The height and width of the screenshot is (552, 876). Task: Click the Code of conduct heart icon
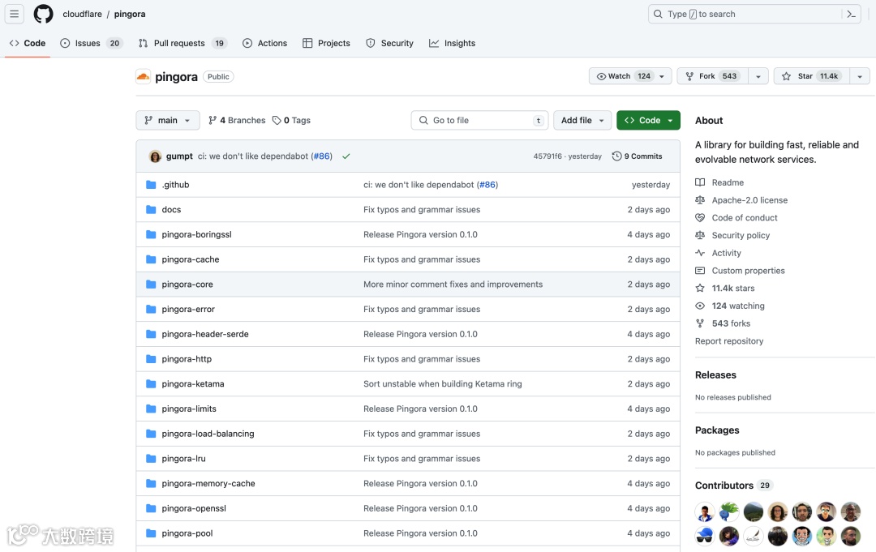(700, 218)
